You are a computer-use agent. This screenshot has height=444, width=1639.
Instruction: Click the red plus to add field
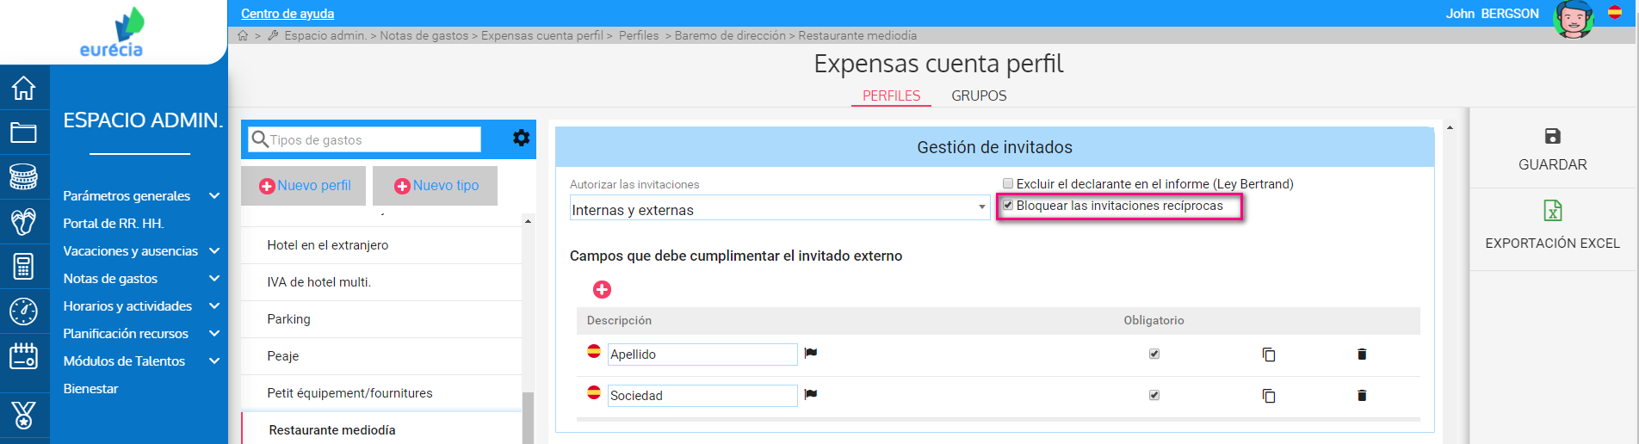pos(602,289)
